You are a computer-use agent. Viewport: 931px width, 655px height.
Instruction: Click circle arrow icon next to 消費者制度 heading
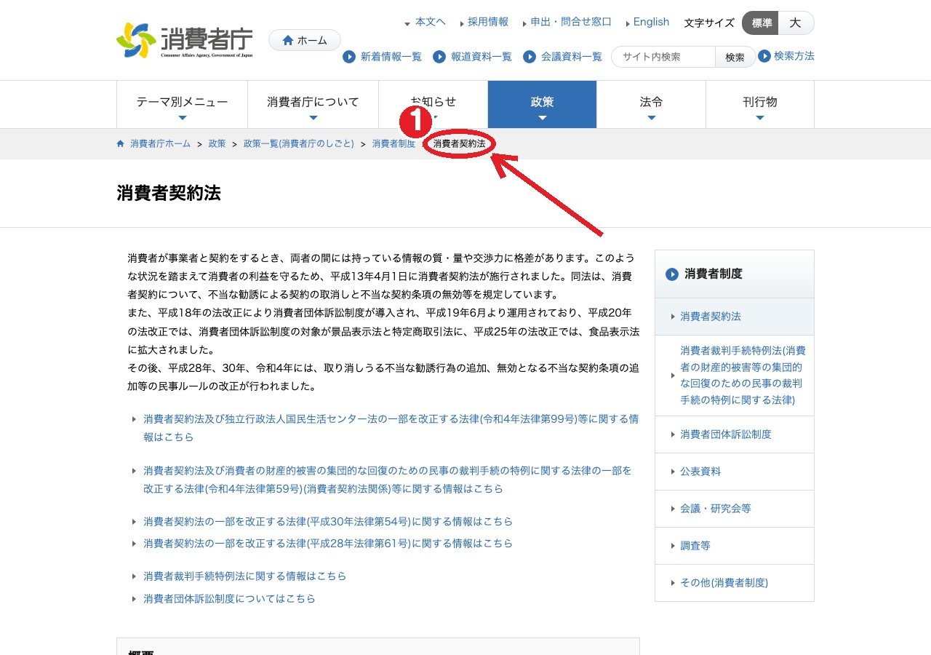(x=672, y=274)
